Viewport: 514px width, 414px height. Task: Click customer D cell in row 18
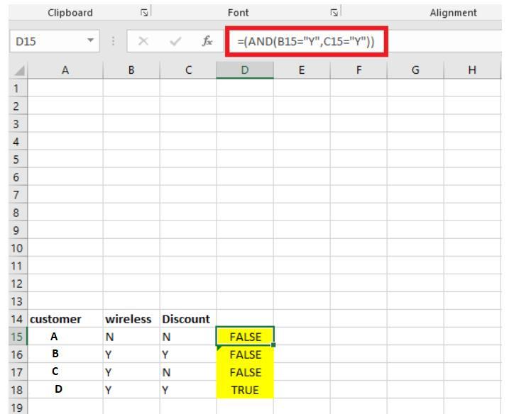click(x=65, y=389)
